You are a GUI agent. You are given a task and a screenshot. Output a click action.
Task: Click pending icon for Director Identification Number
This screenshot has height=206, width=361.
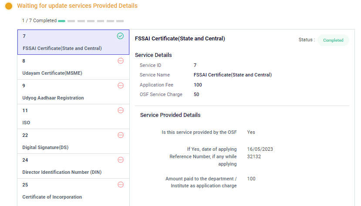click(x=121, y=160)
